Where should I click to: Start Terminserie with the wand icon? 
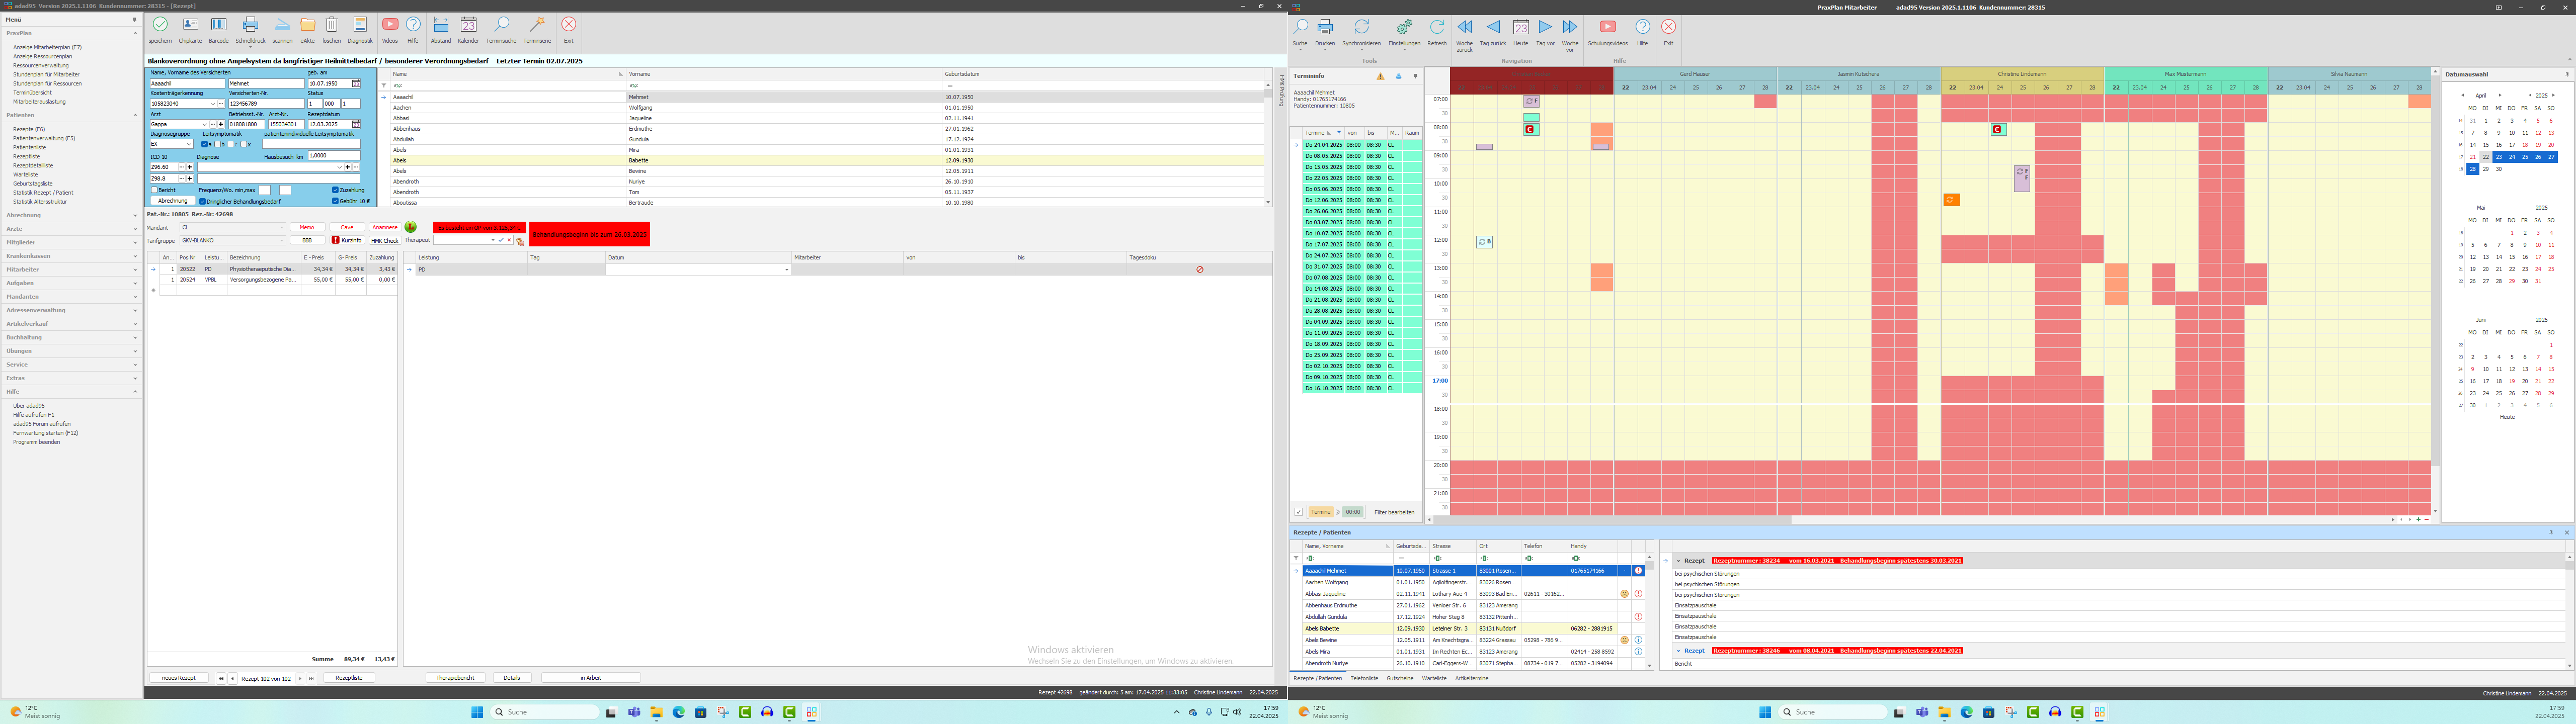537,25
